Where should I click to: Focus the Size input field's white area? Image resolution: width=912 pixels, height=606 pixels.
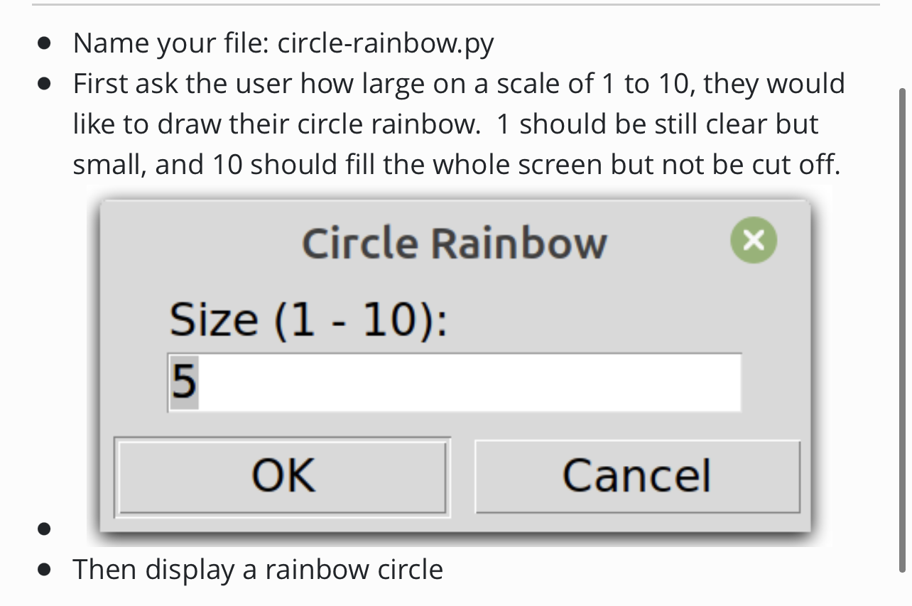(x=455, y=382)
